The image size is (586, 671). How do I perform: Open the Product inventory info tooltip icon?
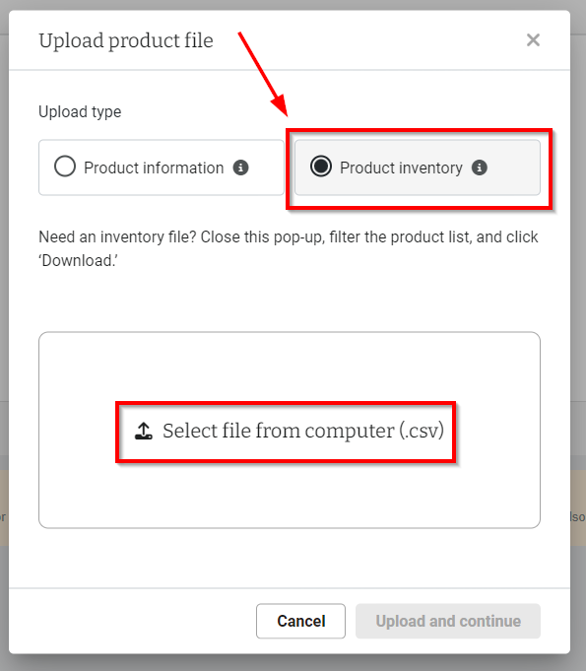[x=479, y=168]
